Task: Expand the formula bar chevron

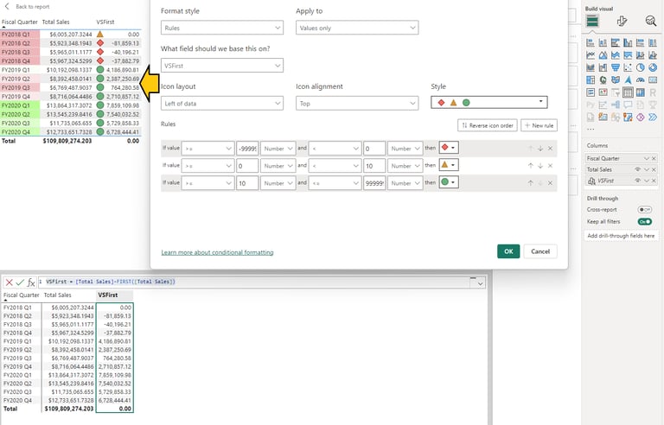Action: (480, 283)
